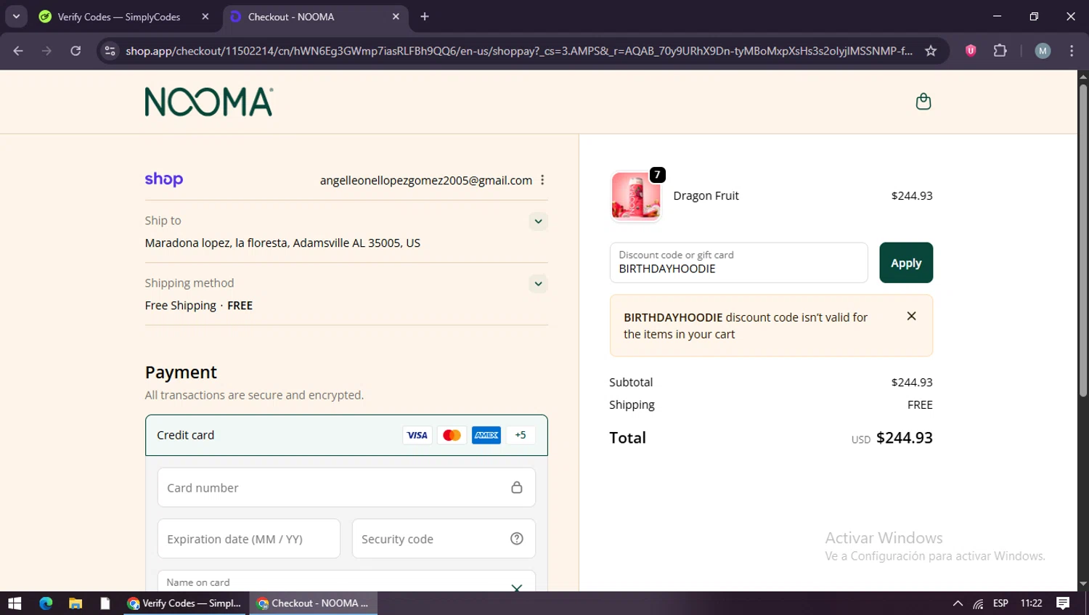This screenshot has height=615, width=1089.
Task: Show the +5 additional card types
Action: coord(521,435)
